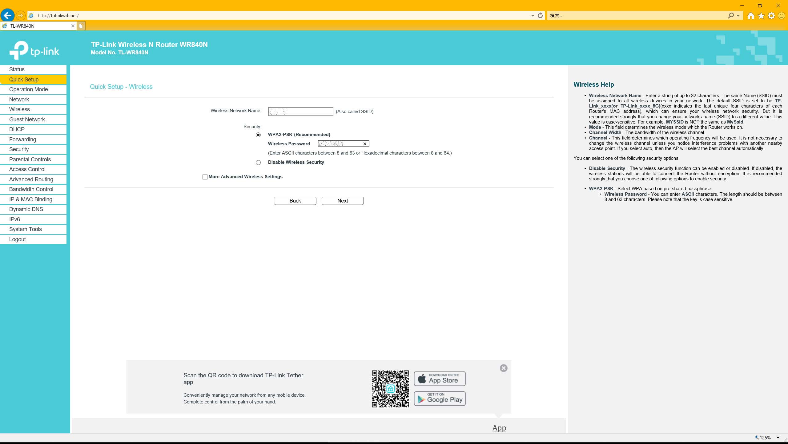Reload the page with the refresh icon
Image resolution: width=788 pixels, height=444 pixels.
(x=540, y=15)
